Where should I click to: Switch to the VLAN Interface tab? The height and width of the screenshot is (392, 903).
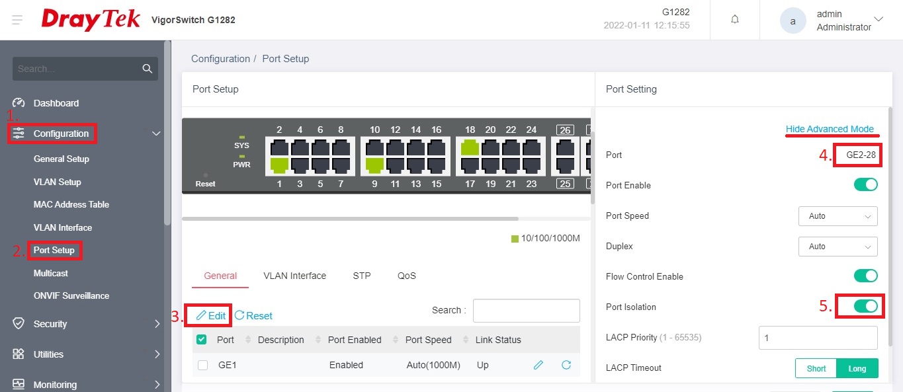tap(294, 276)
